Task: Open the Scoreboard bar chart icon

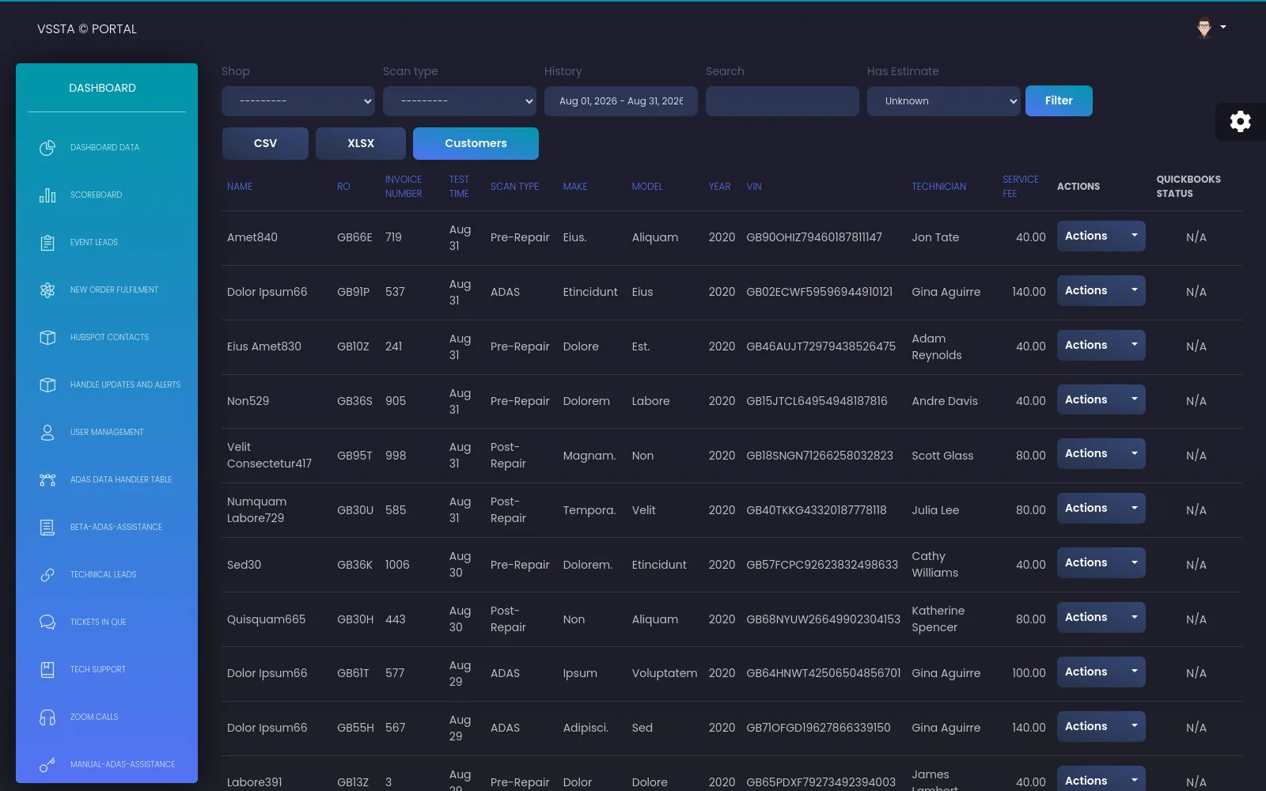Action: (x=47, y=195)
